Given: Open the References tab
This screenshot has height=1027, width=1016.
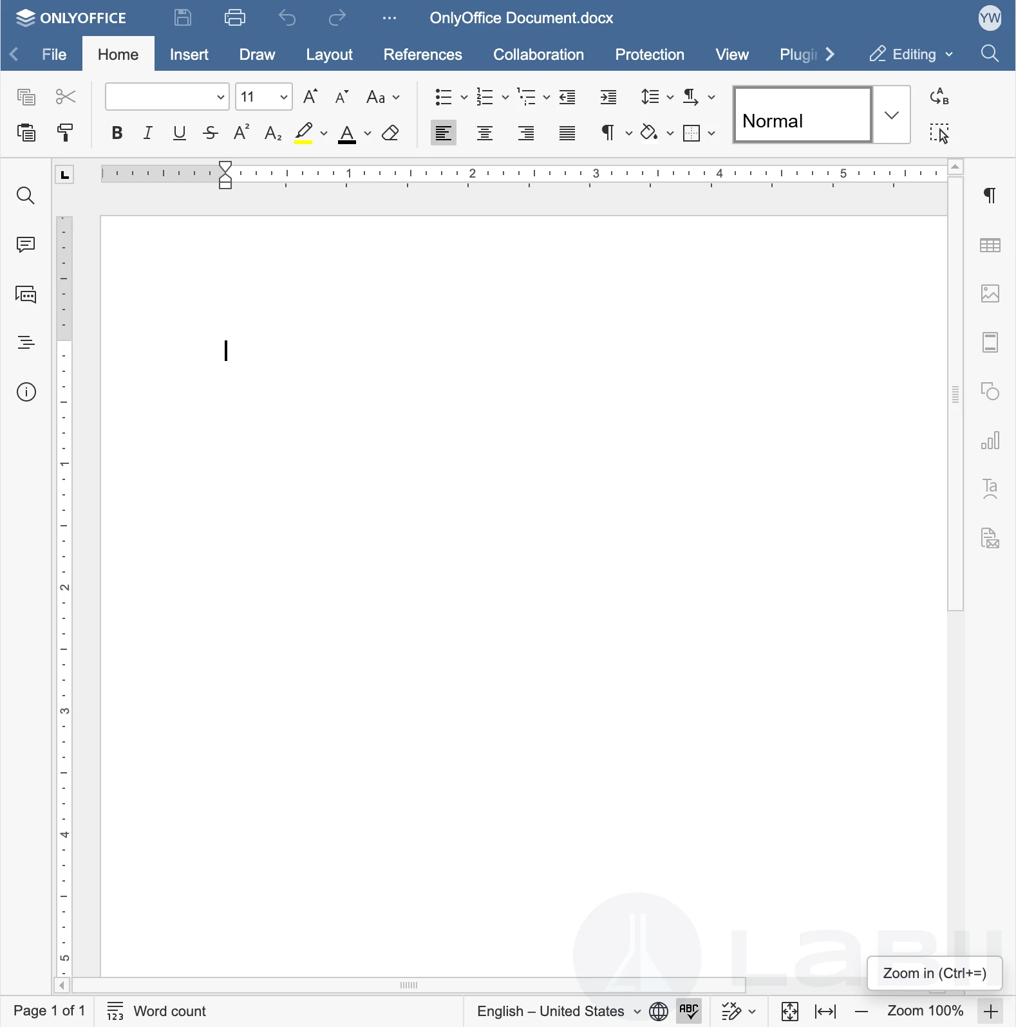Looking at the screenshot, I should pos(422,55).
